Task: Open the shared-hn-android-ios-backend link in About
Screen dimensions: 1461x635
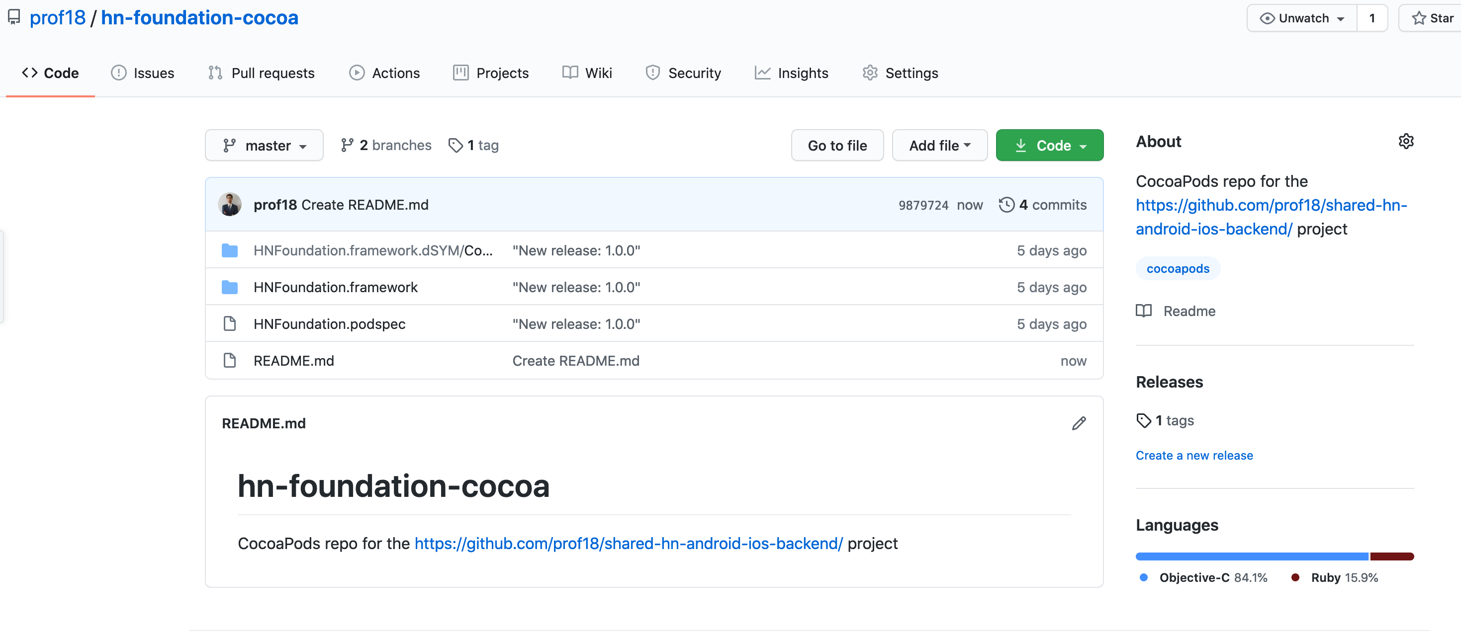Action: tap(1271, 217)
